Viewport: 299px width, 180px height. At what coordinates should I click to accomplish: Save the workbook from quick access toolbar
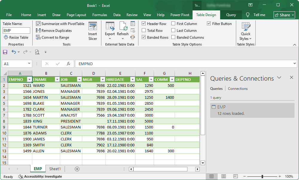pos(5,52)
